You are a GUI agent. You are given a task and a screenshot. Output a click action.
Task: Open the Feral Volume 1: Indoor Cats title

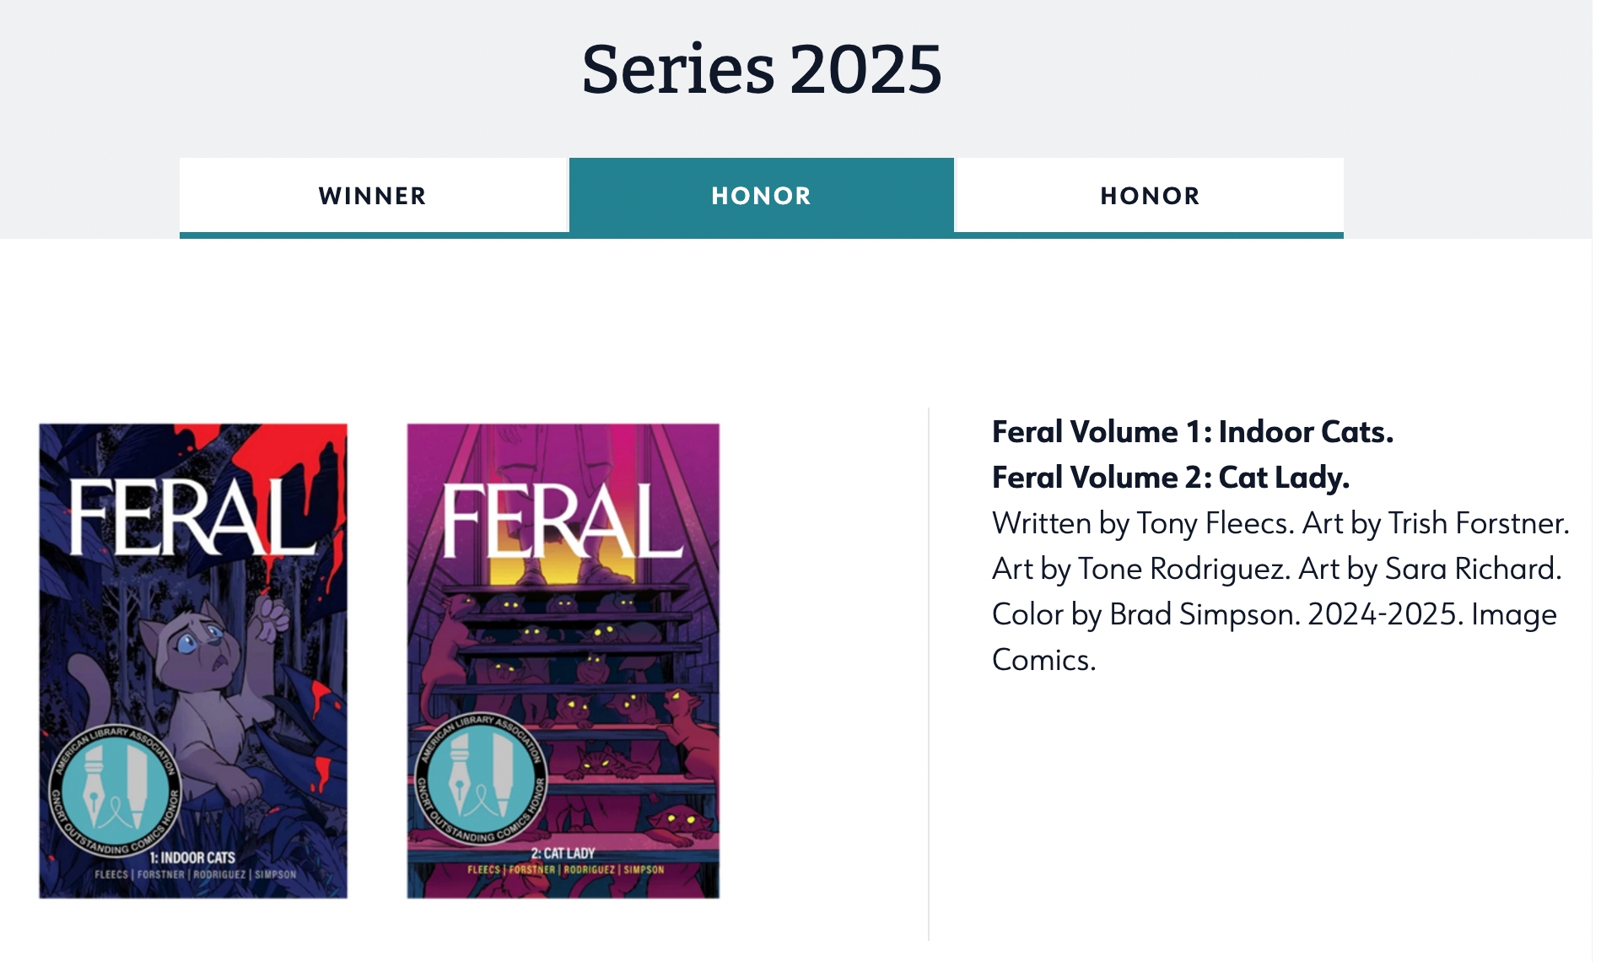1192,432
